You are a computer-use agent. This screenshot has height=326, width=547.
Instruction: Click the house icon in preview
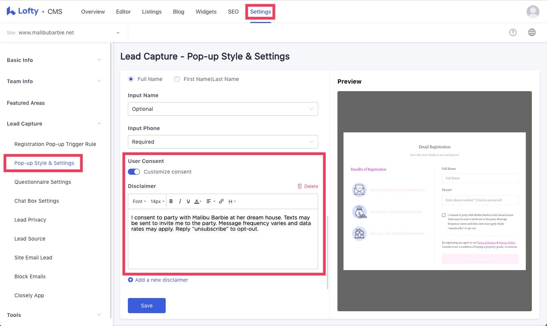coord(359,233)
